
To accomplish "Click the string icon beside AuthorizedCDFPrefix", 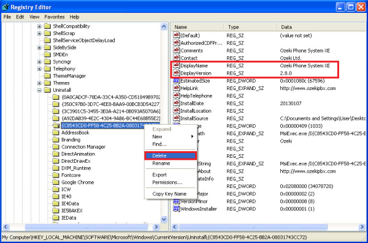I will click(177, 43).
